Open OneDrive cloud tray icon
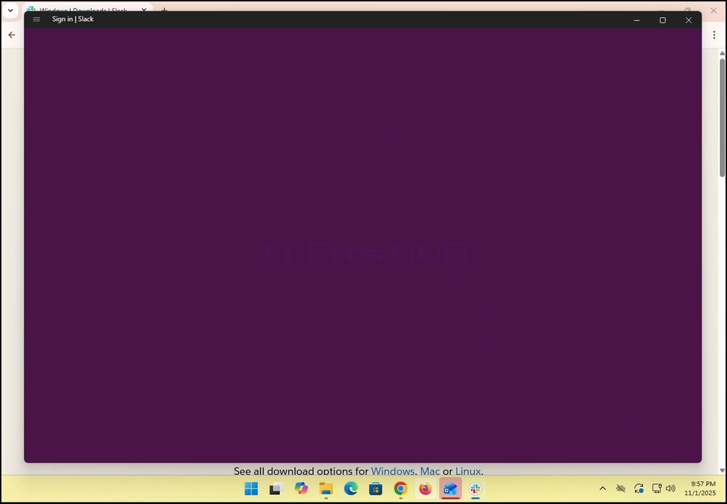 point(621,488)
